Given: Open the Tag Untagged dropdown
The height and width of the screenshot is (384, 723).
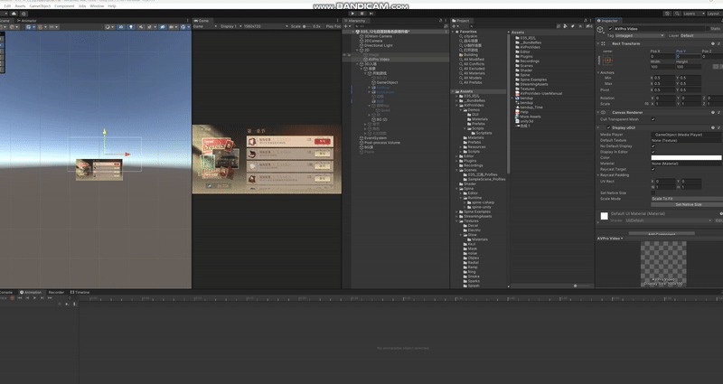Looking at the screenshot, I should [640, 35].
